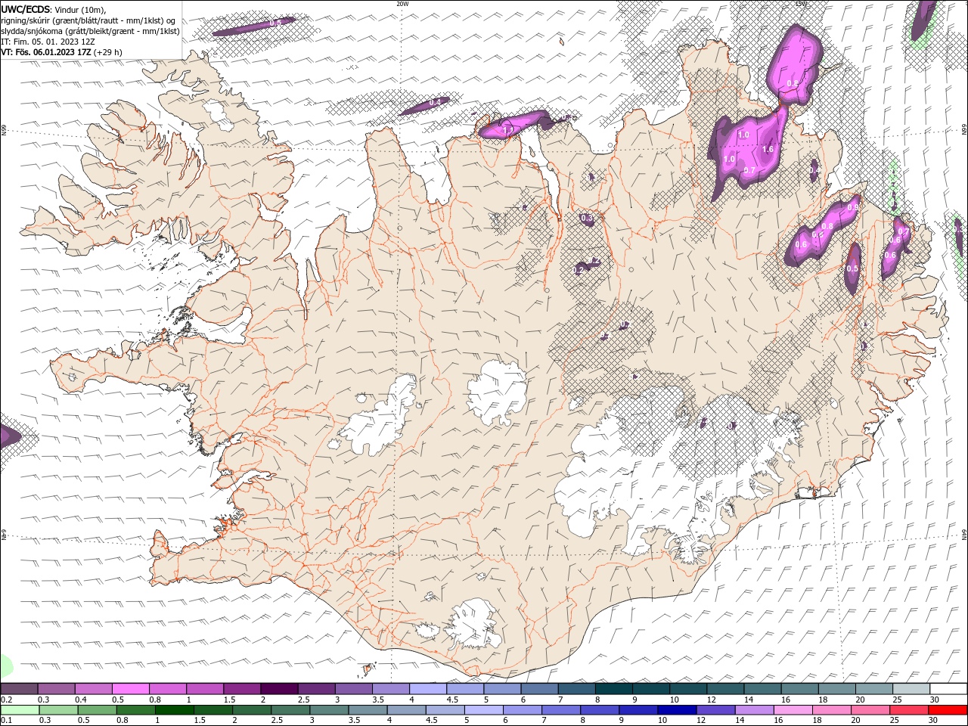Image resolution: width=968 pixels, height=726 pixels.
Task: Select the light pink swatch labeled 16 in the lower legend row
Action: 793,710
